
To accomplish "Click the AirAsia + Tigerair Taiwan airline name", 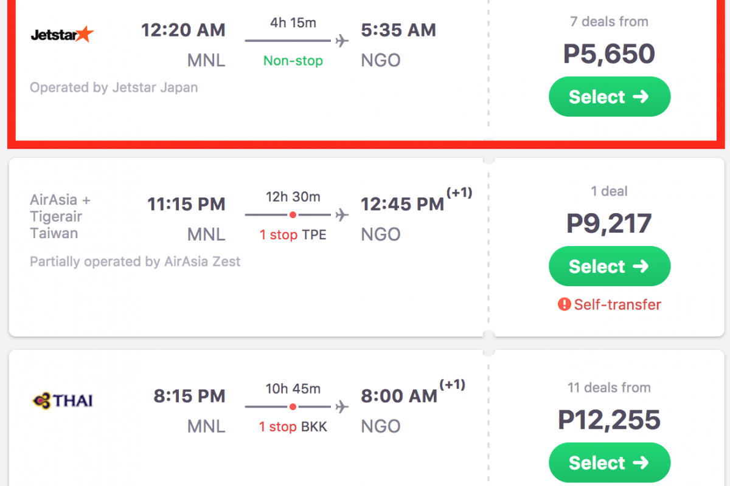I will (60, 216).
